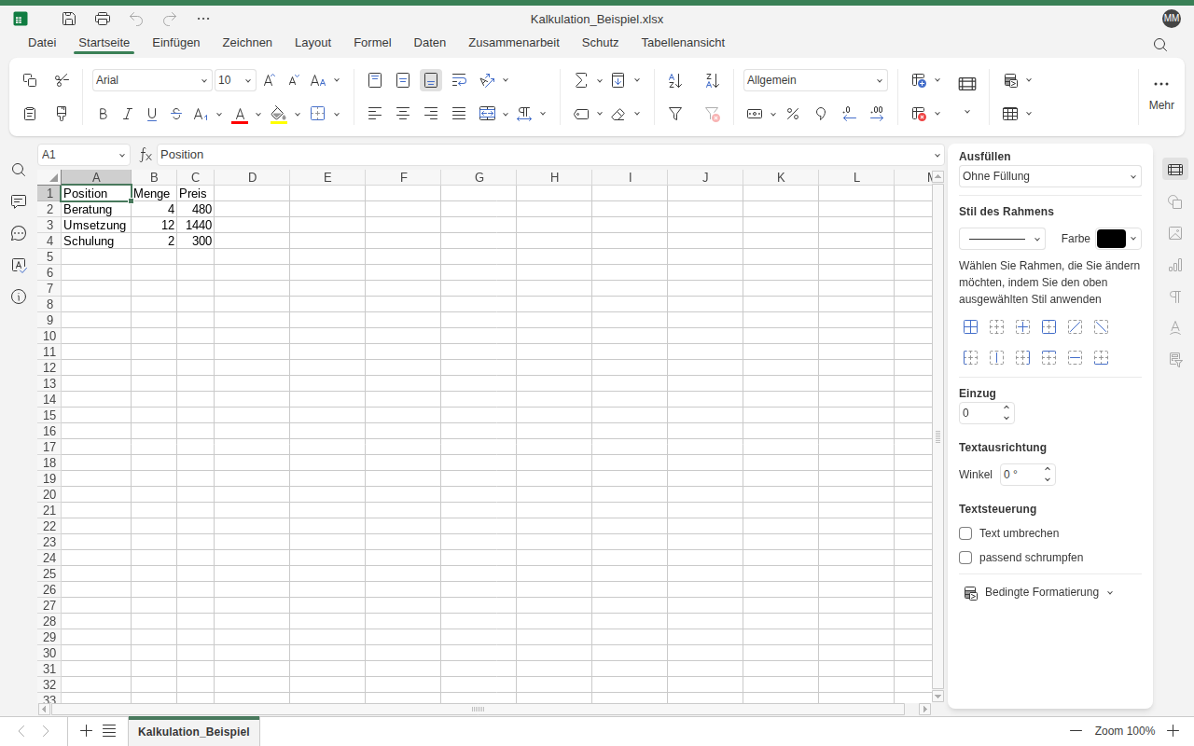Screen dimensions: 1194x746
Task: Open the Formel tab
Action: pyautogui.click(x=372, y=43)
